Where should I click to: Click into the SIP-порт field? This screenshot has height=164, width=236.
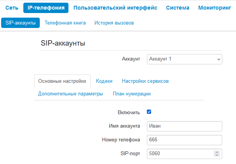180,154
